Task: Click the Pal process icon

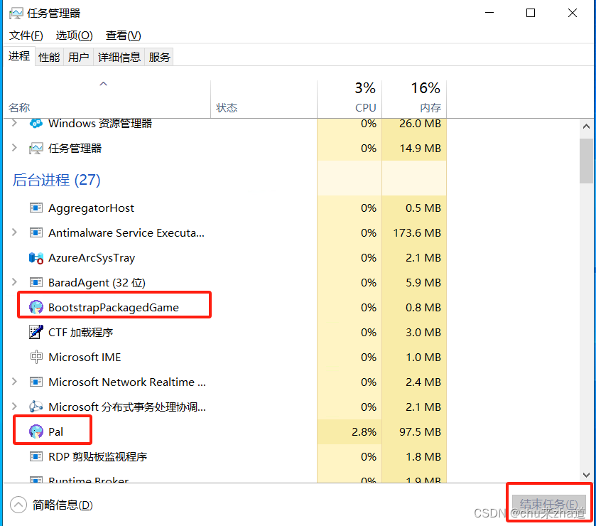Action: tap(36, 431)
